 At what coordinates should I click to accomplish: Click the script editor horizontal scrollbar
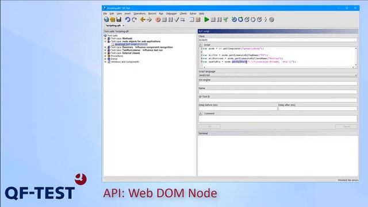[278, 67]
